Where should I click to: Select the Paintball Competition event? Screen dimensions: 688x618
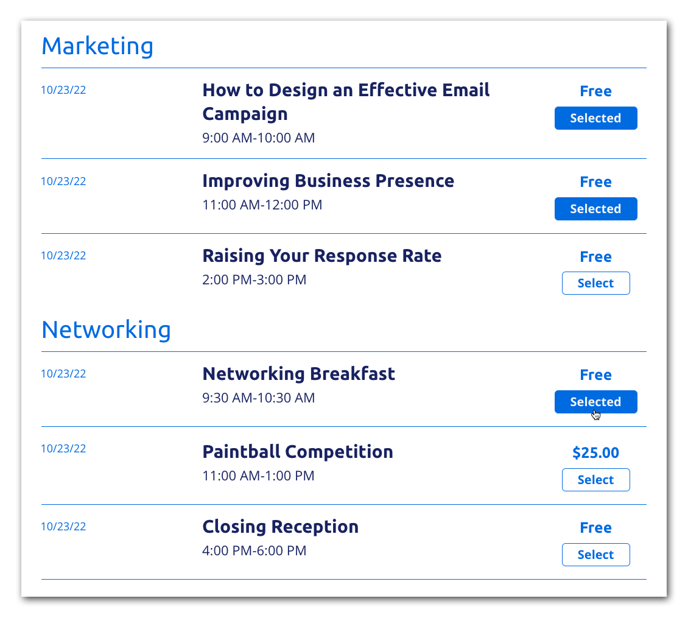click(595, 480)
